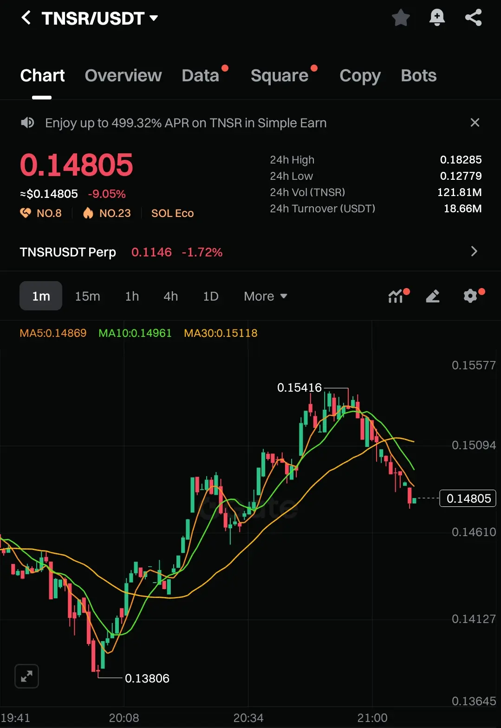Tap the large 0.14805 last price

77,165
